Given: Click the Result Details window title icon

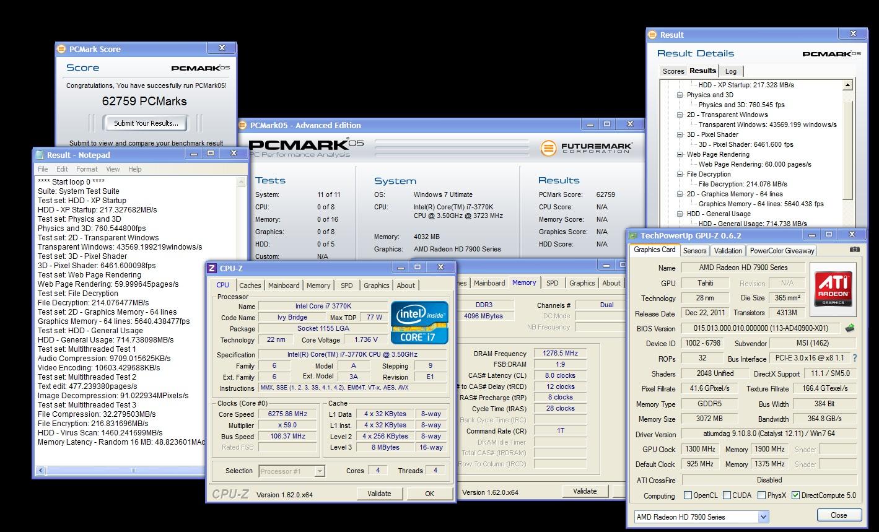Looking at the screenshot, I should [653, 35].
